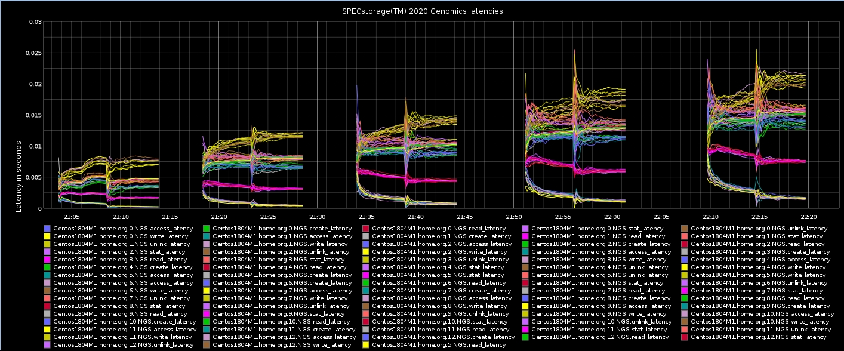Select legend entry org.1.NGS.access_latency

click(278, 236)
